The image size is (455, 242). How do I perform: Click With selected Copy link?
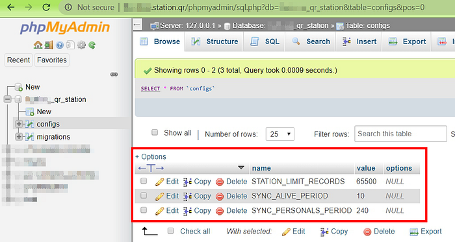click(339, 231)
